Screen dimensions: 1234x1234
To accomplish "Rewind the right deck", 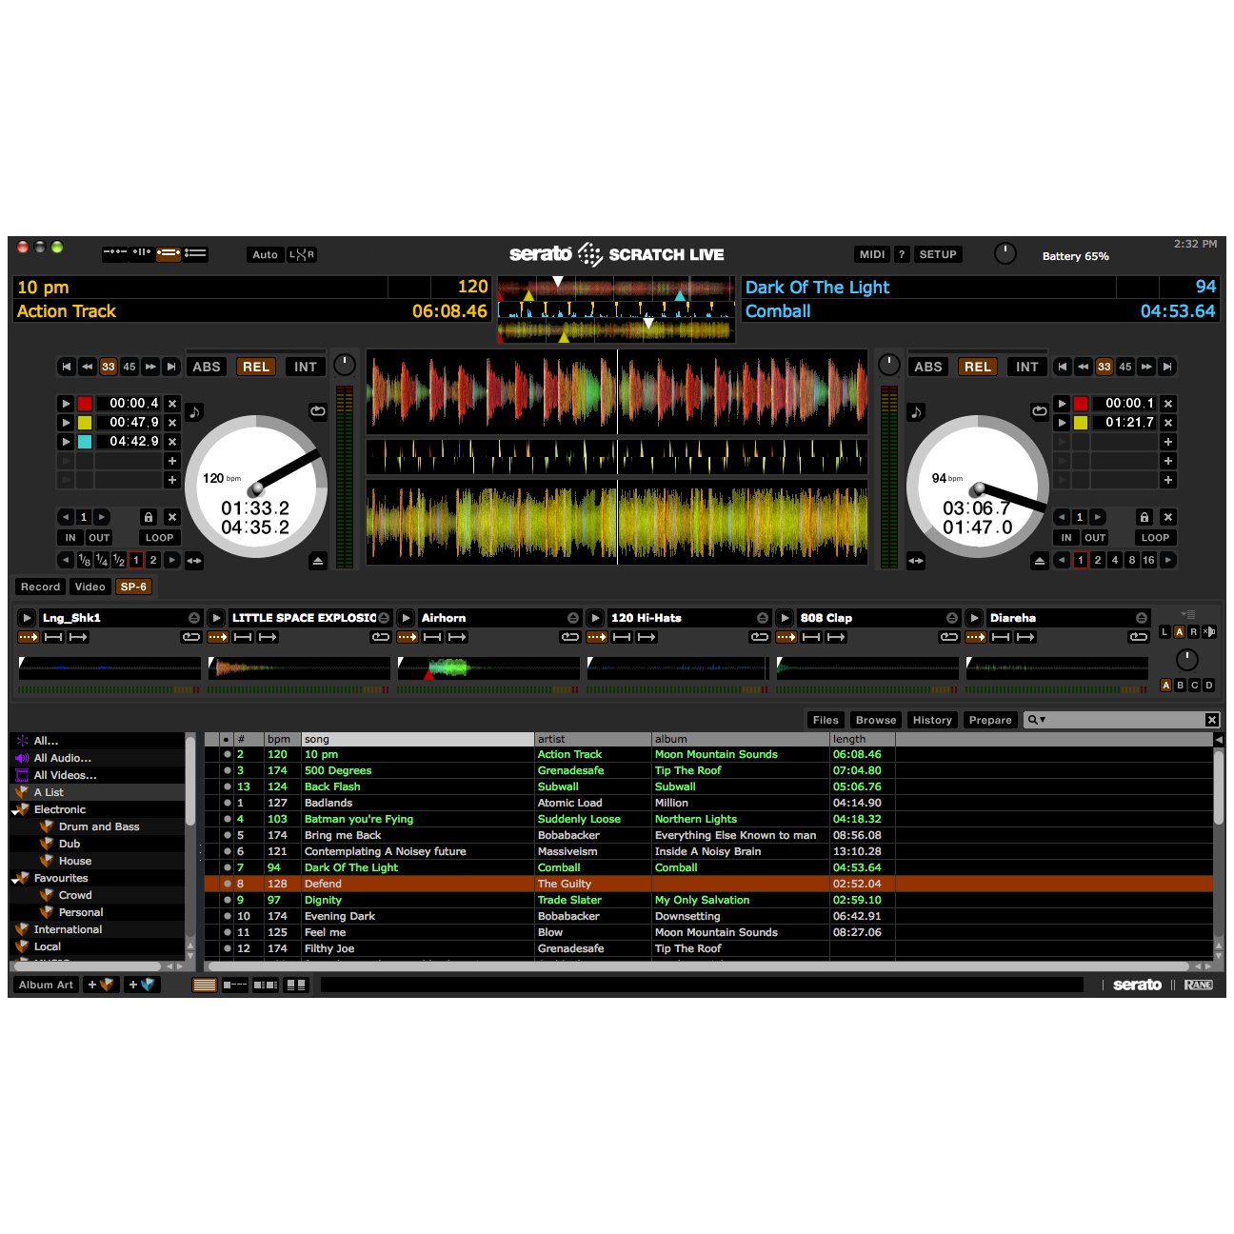I will 1084,367.
